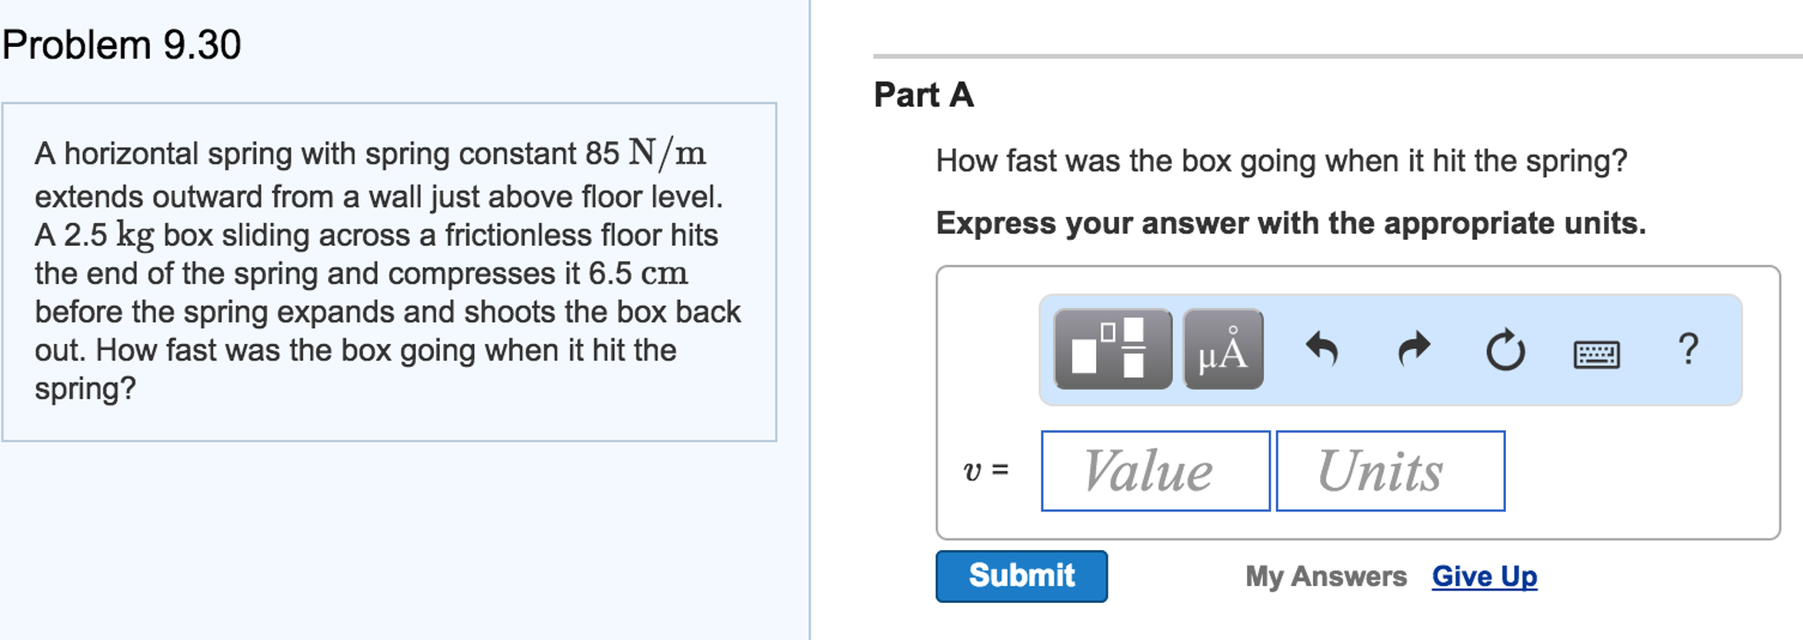Click the Problem 9.30 heading
This screenshot has height=640, width=1803.
click(122, 45)
